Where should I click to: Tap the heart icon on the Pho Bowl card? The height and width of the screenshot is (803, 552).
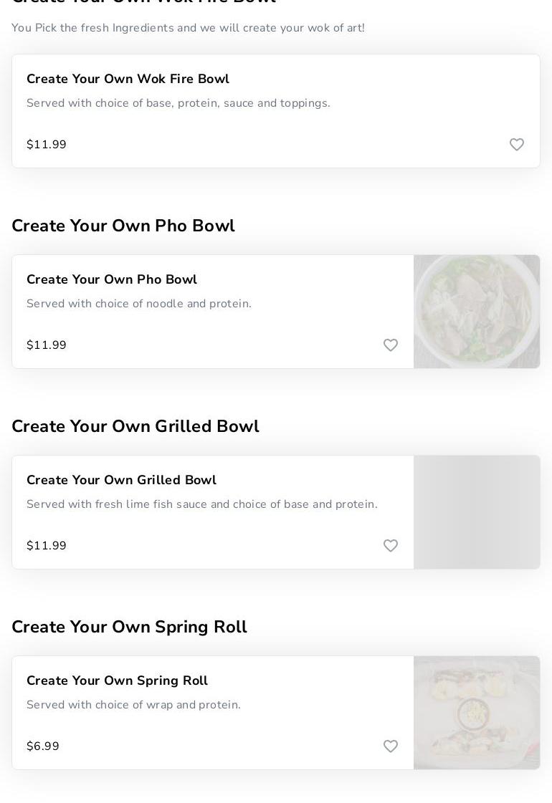click(x=391, y=345)
